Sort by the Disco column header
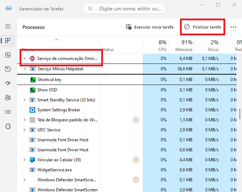The height and width of the screenshot is (192, 242). tap(208, 45)
